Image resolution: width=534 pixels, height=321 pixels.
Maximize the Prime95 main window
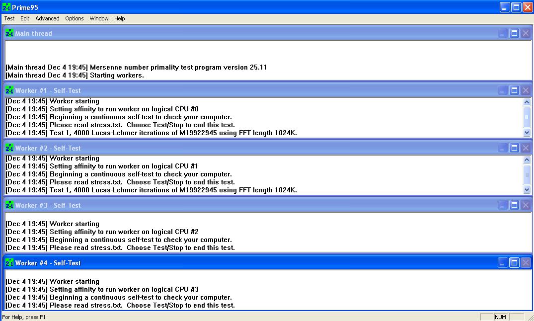pyautogui.click(x=516, y=7)
